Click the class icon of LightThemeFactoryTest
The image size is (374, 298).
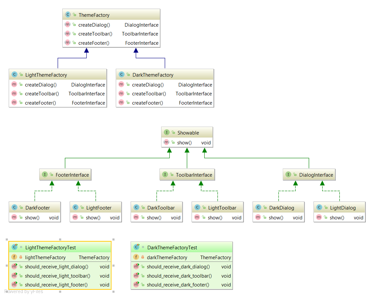[x=14, y=247]
